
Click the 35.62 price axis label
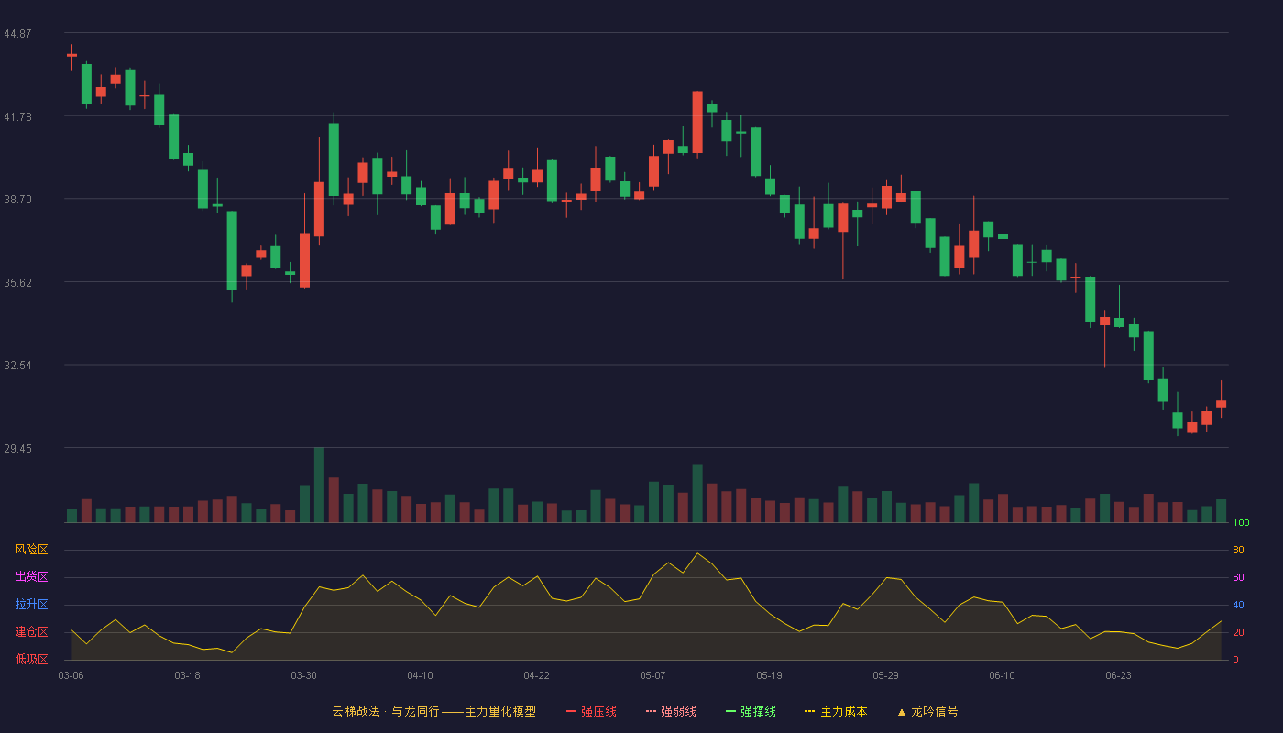(17, 283)
